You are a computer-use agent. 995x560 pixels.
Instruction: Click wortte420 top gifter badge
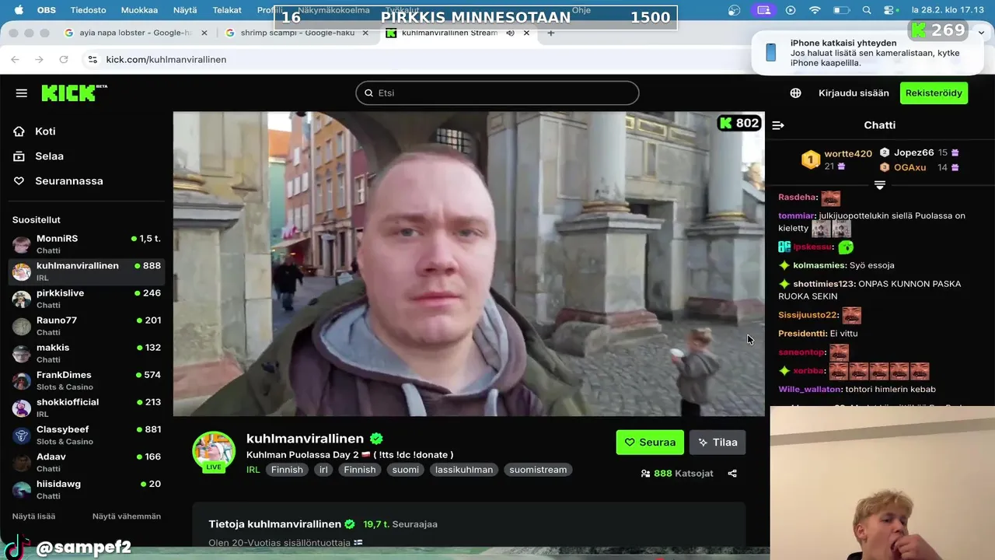[811, 159]
